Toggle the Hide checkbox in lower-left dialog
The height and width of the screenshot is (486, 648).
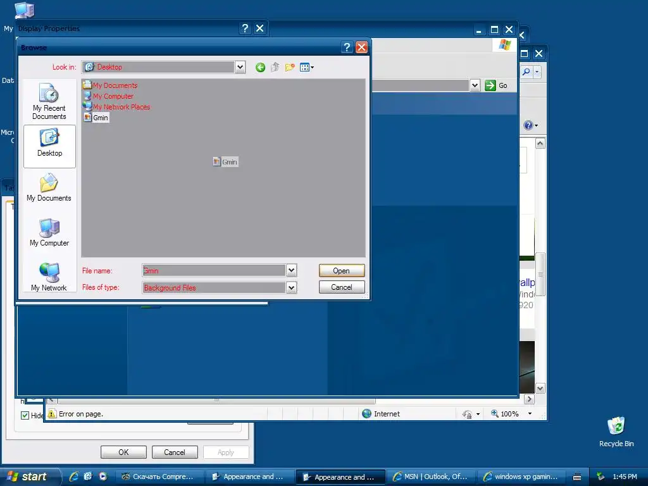25,415
